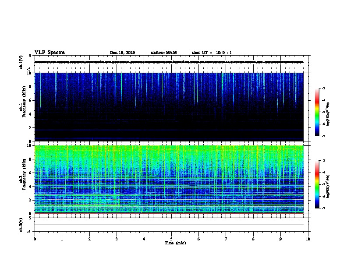Image resolution: width=347 pixels, height=268 pixels.
Task: Click the ch.1 spectrogram color scale bar
Action: pyautogui.click(x=317, y=112)
